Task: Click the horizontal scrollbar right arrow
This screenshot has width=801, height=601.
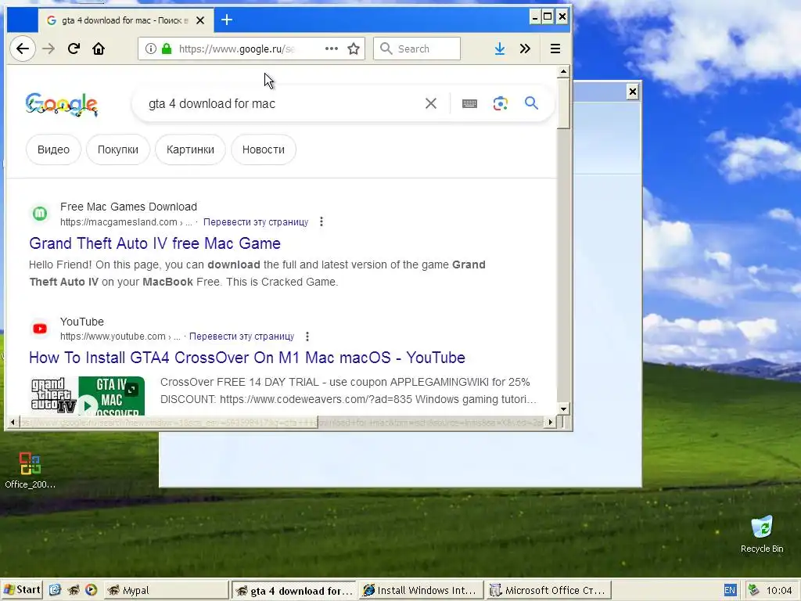Action: click(x=550, y=422)
